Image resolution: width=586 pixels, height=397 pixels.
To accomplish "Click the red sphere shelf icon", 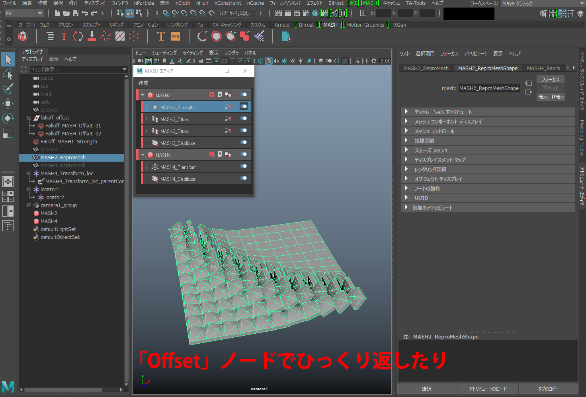I will 217,37.
